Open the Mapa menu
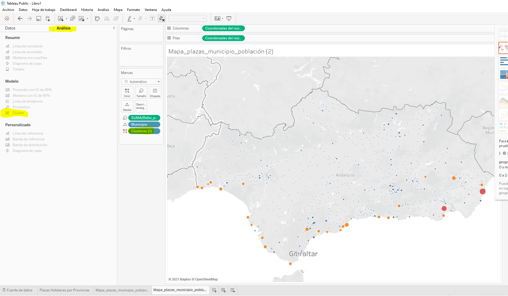 pos(118,10)
